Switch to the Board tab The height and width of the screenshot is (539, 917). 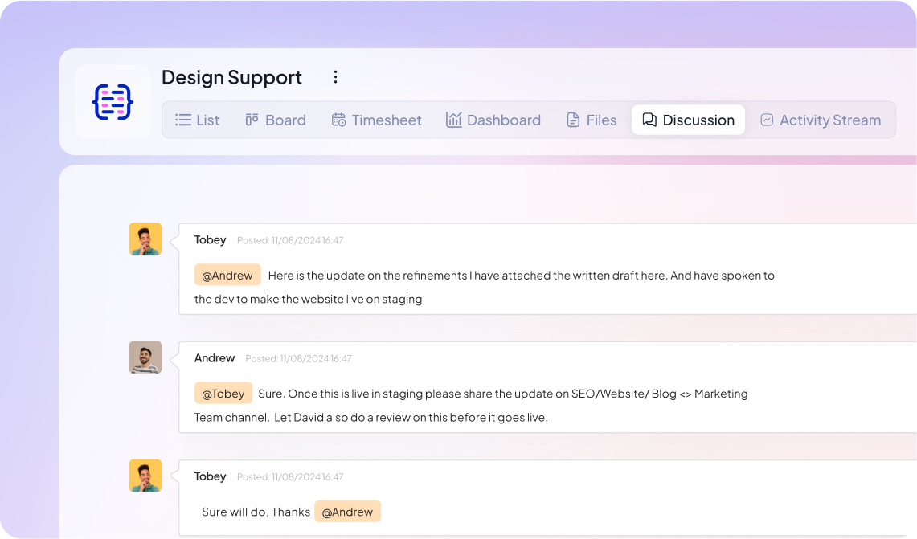tap(276, 120)
